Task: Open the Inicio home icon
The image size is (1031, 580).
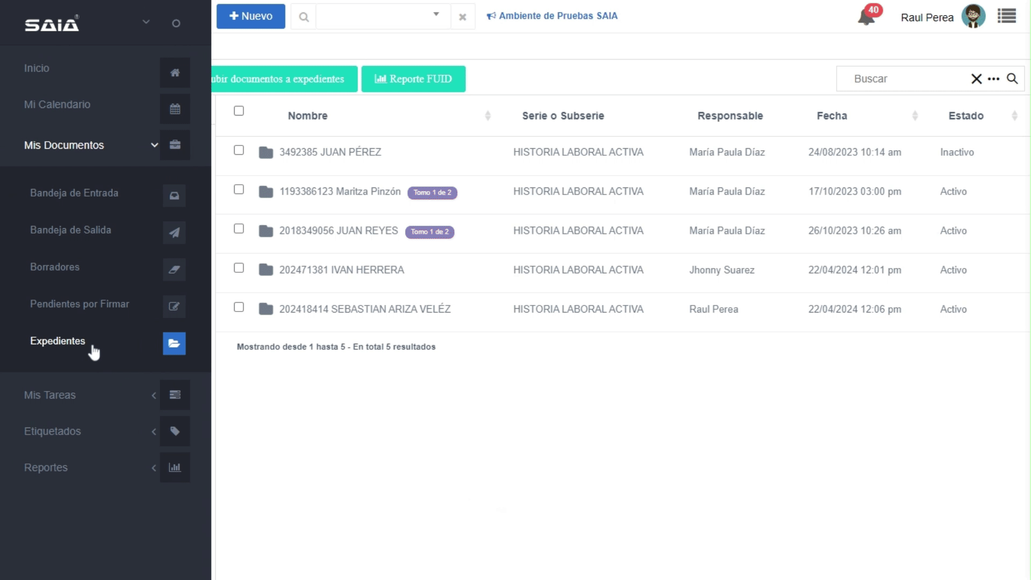Action: pyautogui.click(x=175, y=73)
